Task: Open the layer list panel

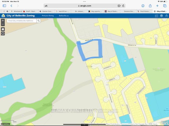Action: point(161,16)
